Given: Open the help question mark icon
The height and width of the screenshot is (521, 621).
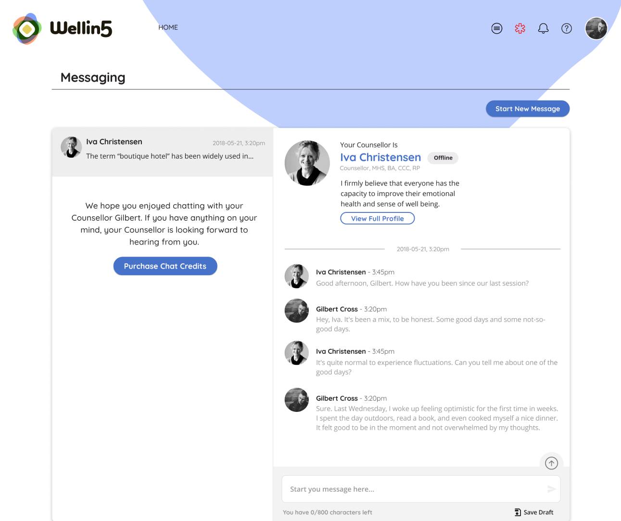Looking at the screenshot, I should click(x=567, y=28).
